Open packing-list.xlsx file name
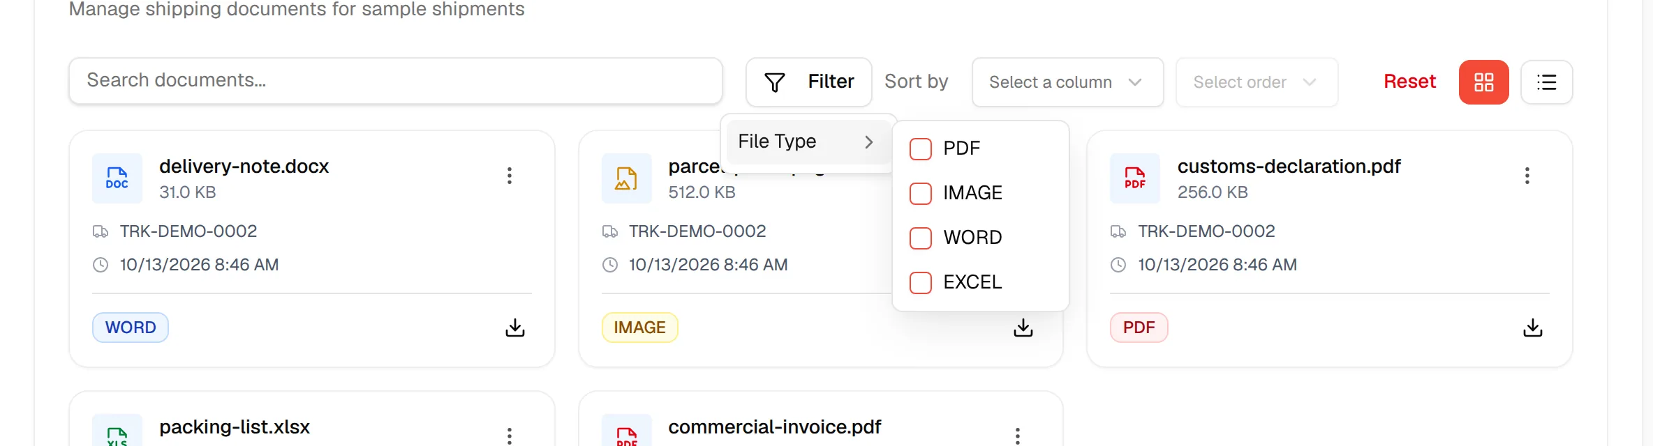Viewport: 1653px width, 446px height. pos(235,427)
